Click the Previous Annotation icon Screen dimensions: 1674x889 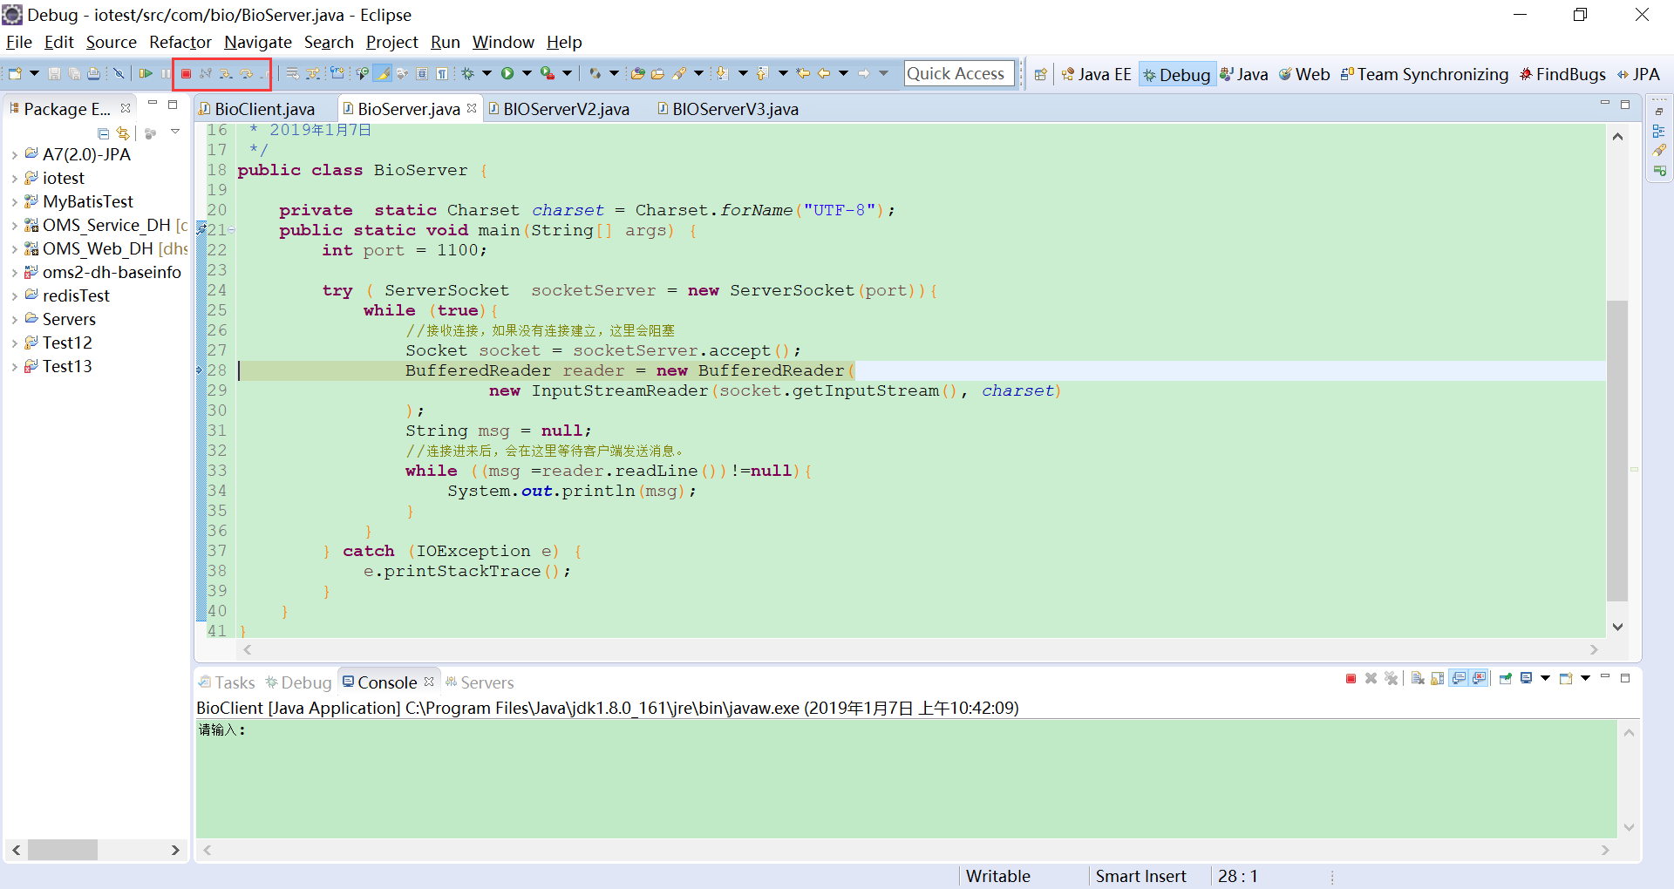coord(761,74)
